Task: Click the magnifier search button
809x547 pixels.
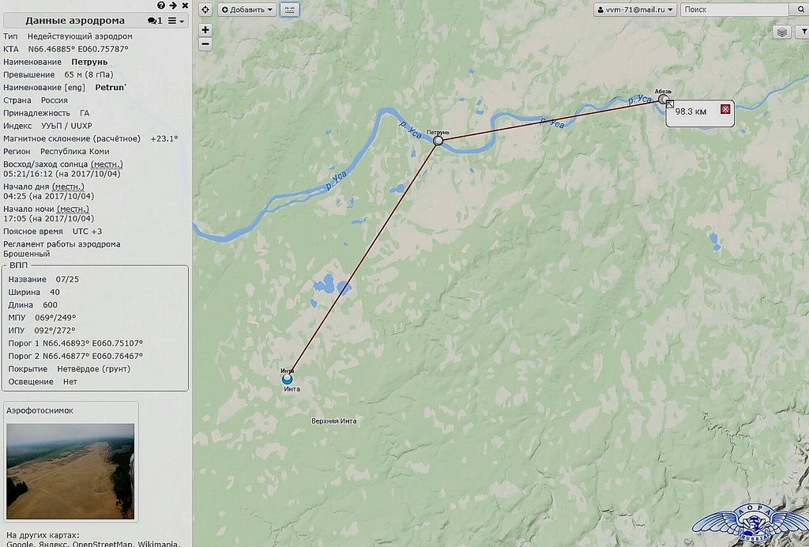Action: click(x=800, y=9)
